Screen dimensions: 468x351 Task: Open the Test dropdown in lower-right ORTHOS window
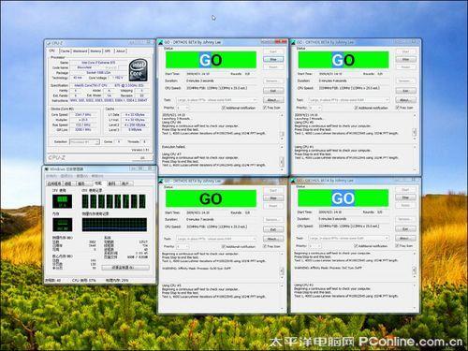click(349, 238)
